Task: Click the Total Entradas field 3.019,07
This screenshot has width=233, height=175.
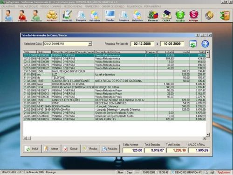Action: (155, 150)
